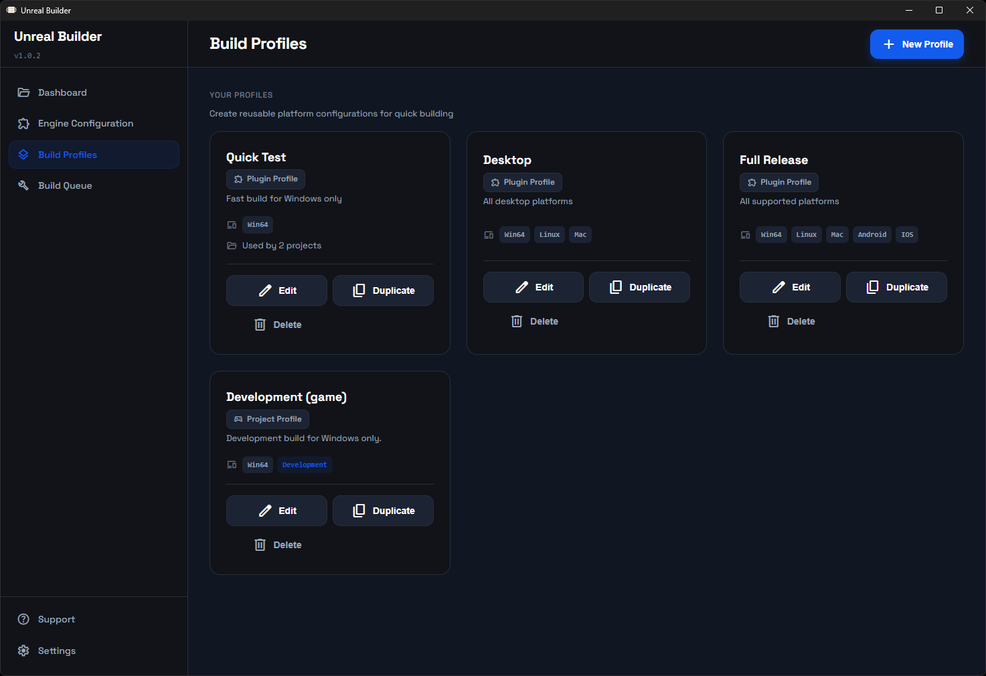
Task: Maximize the Unreal Builder window
Action: (939, 10)
